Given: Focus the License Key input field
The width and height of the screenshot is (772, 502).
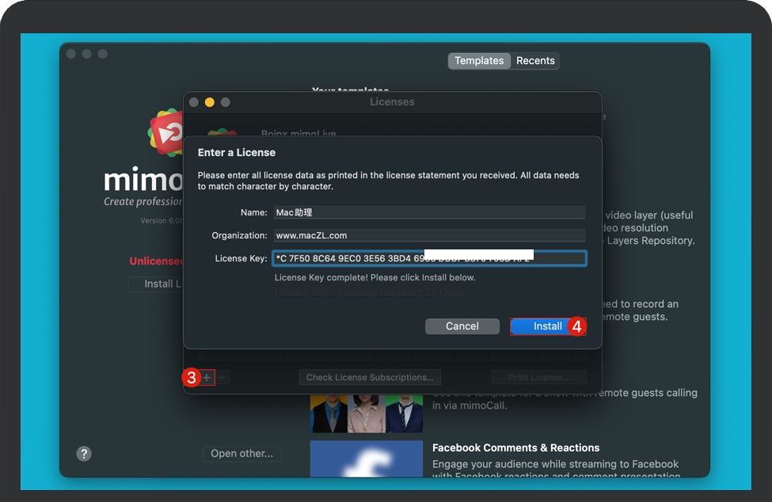Looking at the screenshot, I should [429, 258].
